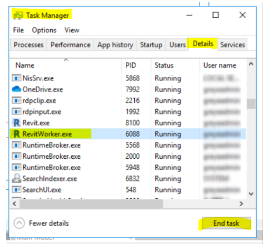Select the Details tab
265x247 pixels.
(203, 44)
